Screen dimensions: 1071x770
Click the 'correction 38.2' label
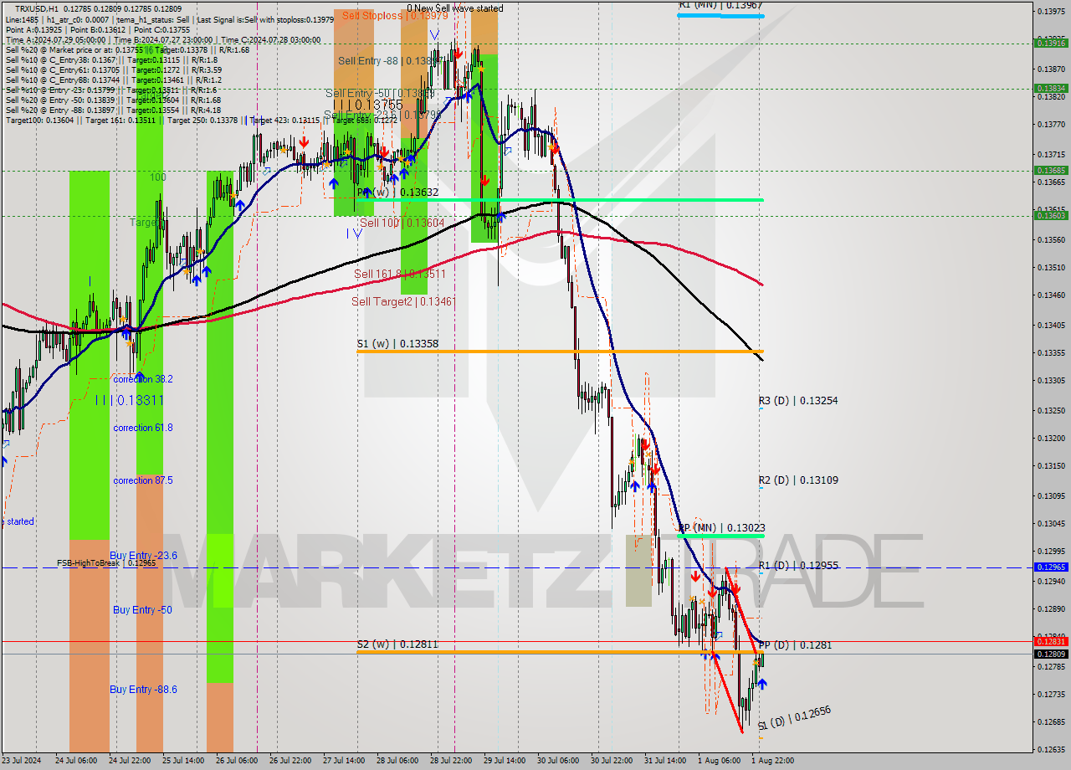pyautogui.click(x=143, y=379)
